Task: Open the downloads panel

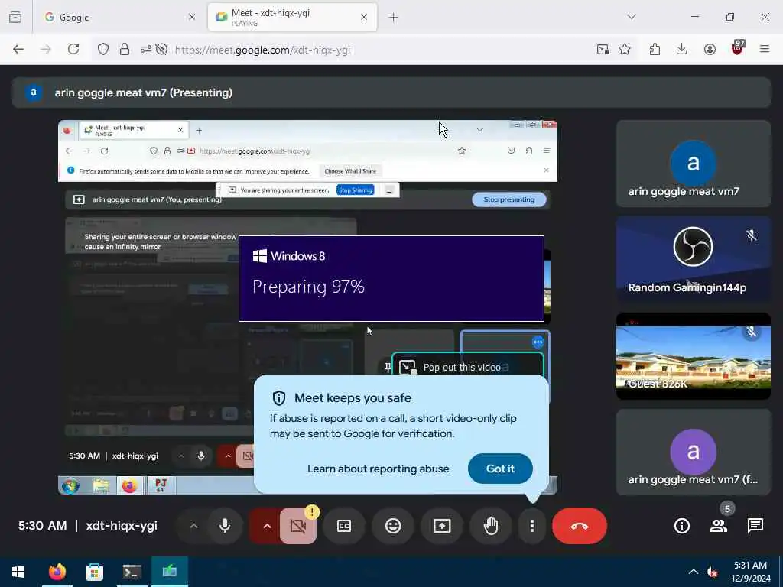Action: pos(681,50)
